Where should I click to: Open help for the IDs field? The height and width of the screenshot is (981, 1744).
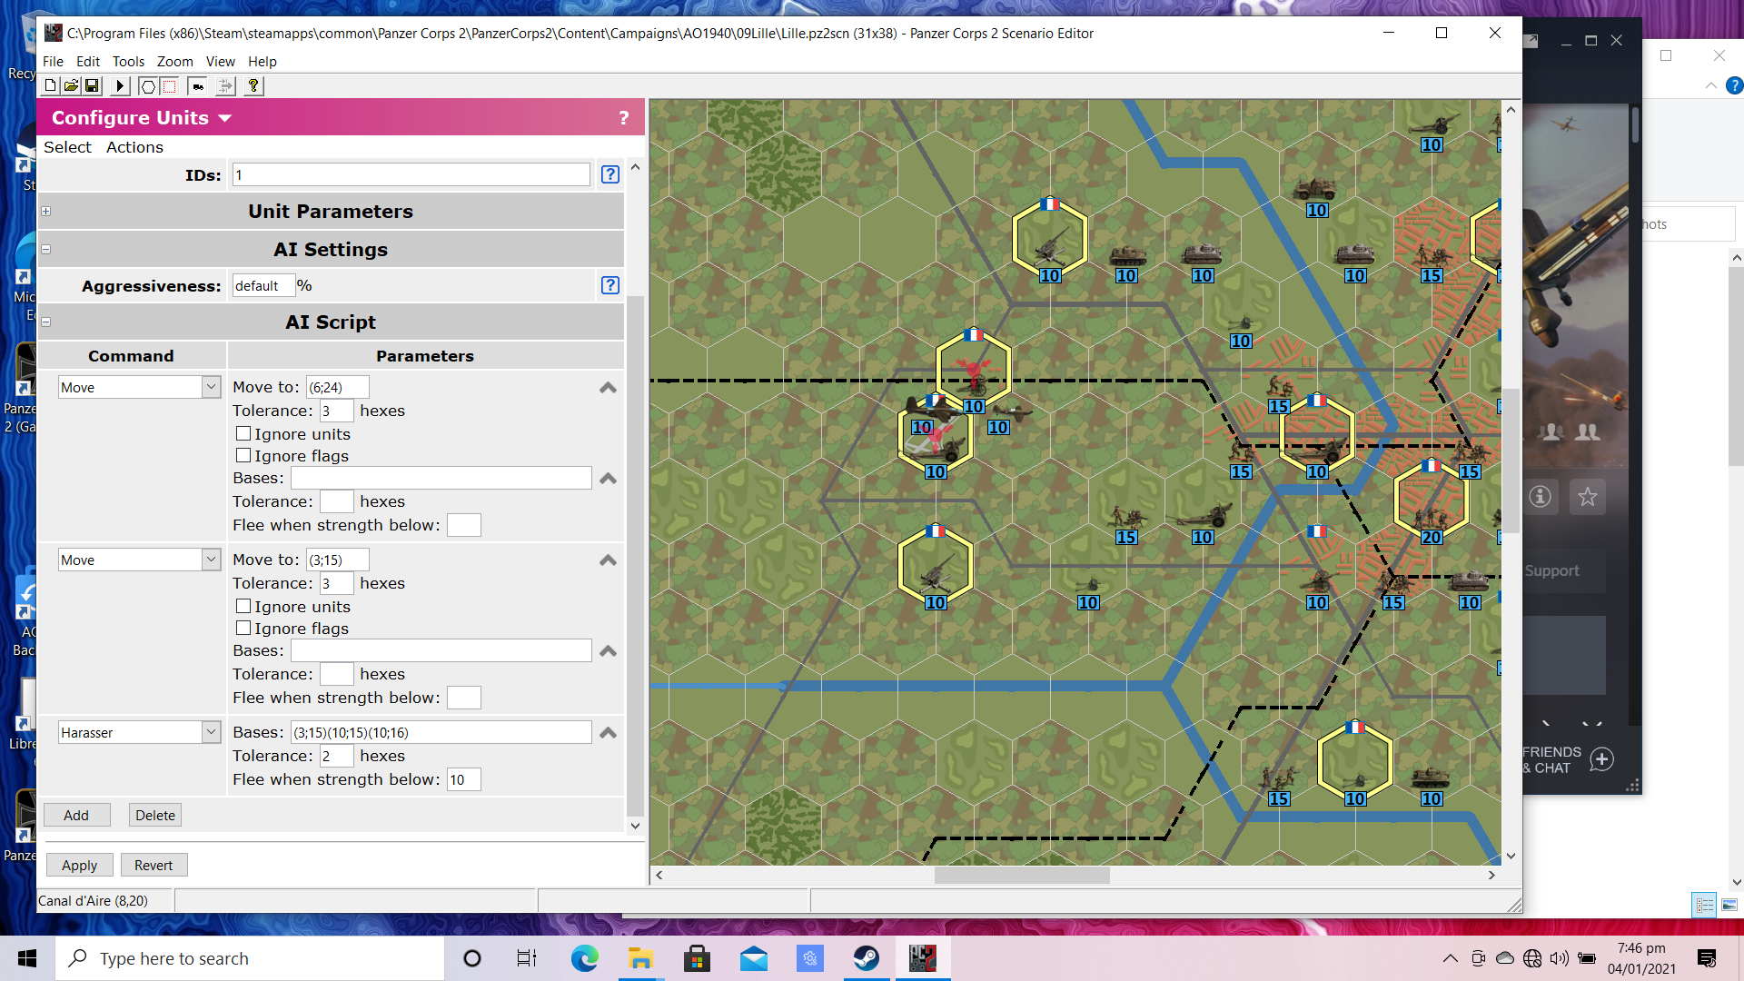[610, 174]
